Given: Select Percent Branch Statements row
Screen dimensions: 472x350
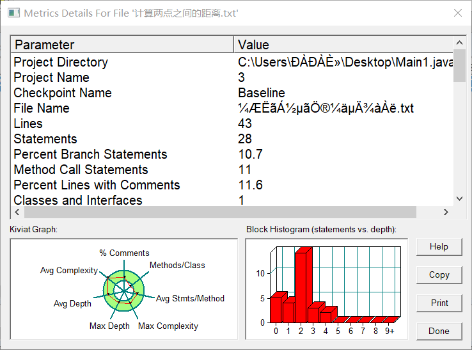Looking at the screenshot, I should pyautogui.click(x=232, y=154).
